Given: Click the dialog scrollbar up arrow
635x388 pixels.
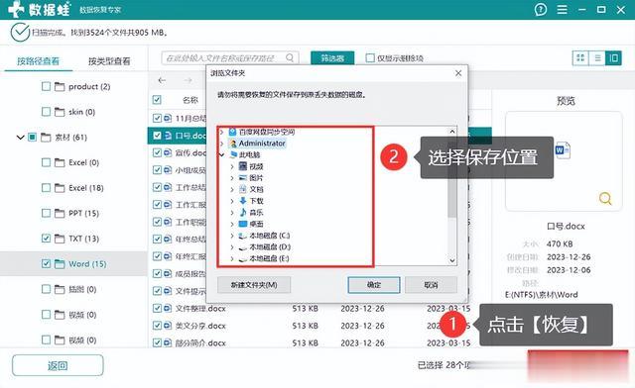Looking at the screenshot, I should coord(452,131).
